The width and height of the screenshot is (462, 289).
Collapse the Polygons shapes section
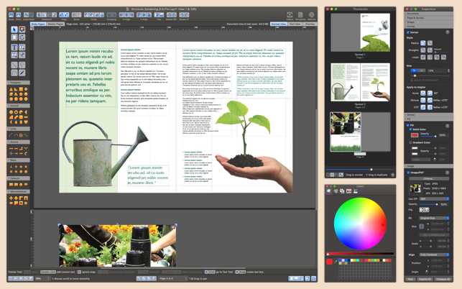click(18, 83)
